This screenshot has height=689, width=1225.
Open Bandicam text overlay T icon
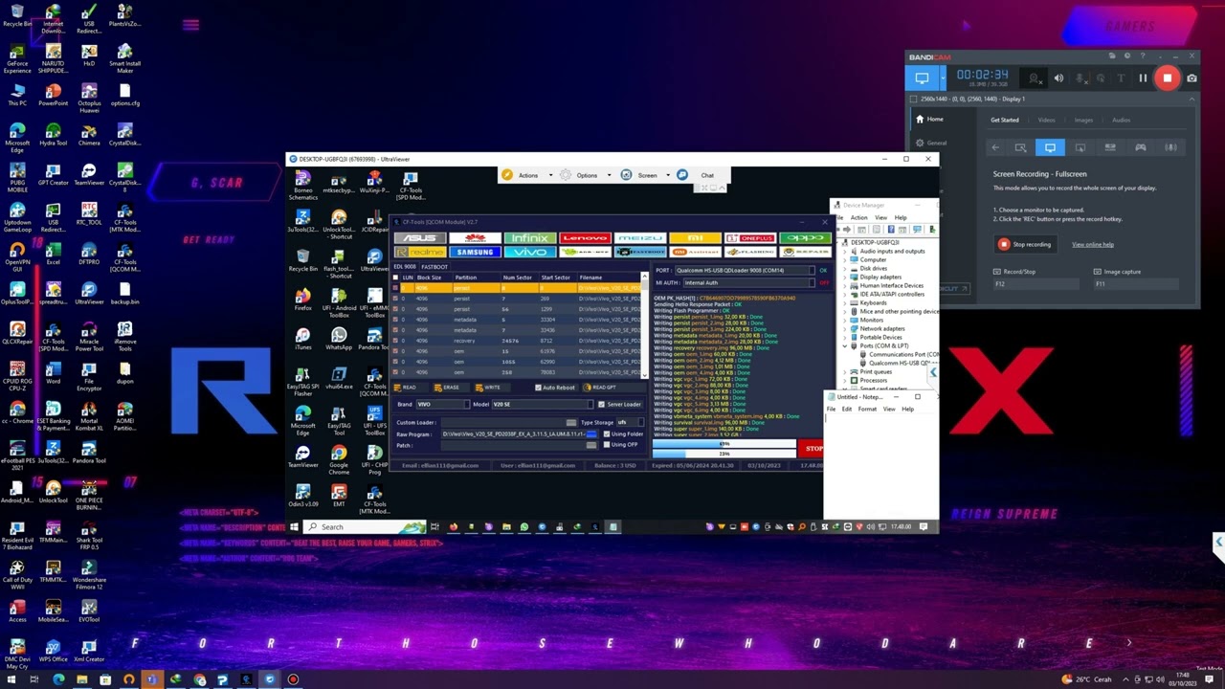click(1122, 78)
